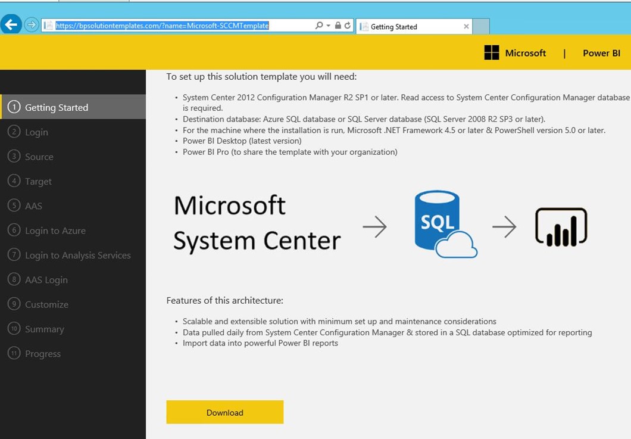Viewport: 631px width, 439px height.
Task: Click the circled number 5 step icon
Action: [14, 206]
